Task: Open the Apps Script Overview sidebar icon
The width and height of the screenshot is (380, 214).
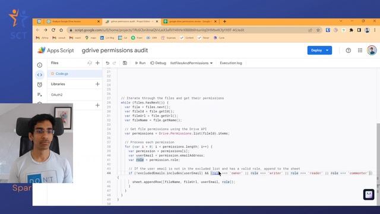Action: point(40,65)
